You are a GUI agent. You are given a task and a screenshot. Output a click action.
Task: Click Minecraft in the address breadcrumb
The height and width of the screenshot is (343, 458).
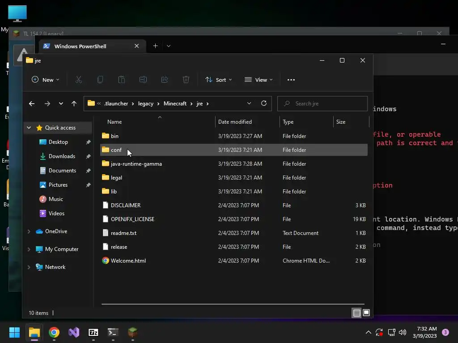click(175, 104)
